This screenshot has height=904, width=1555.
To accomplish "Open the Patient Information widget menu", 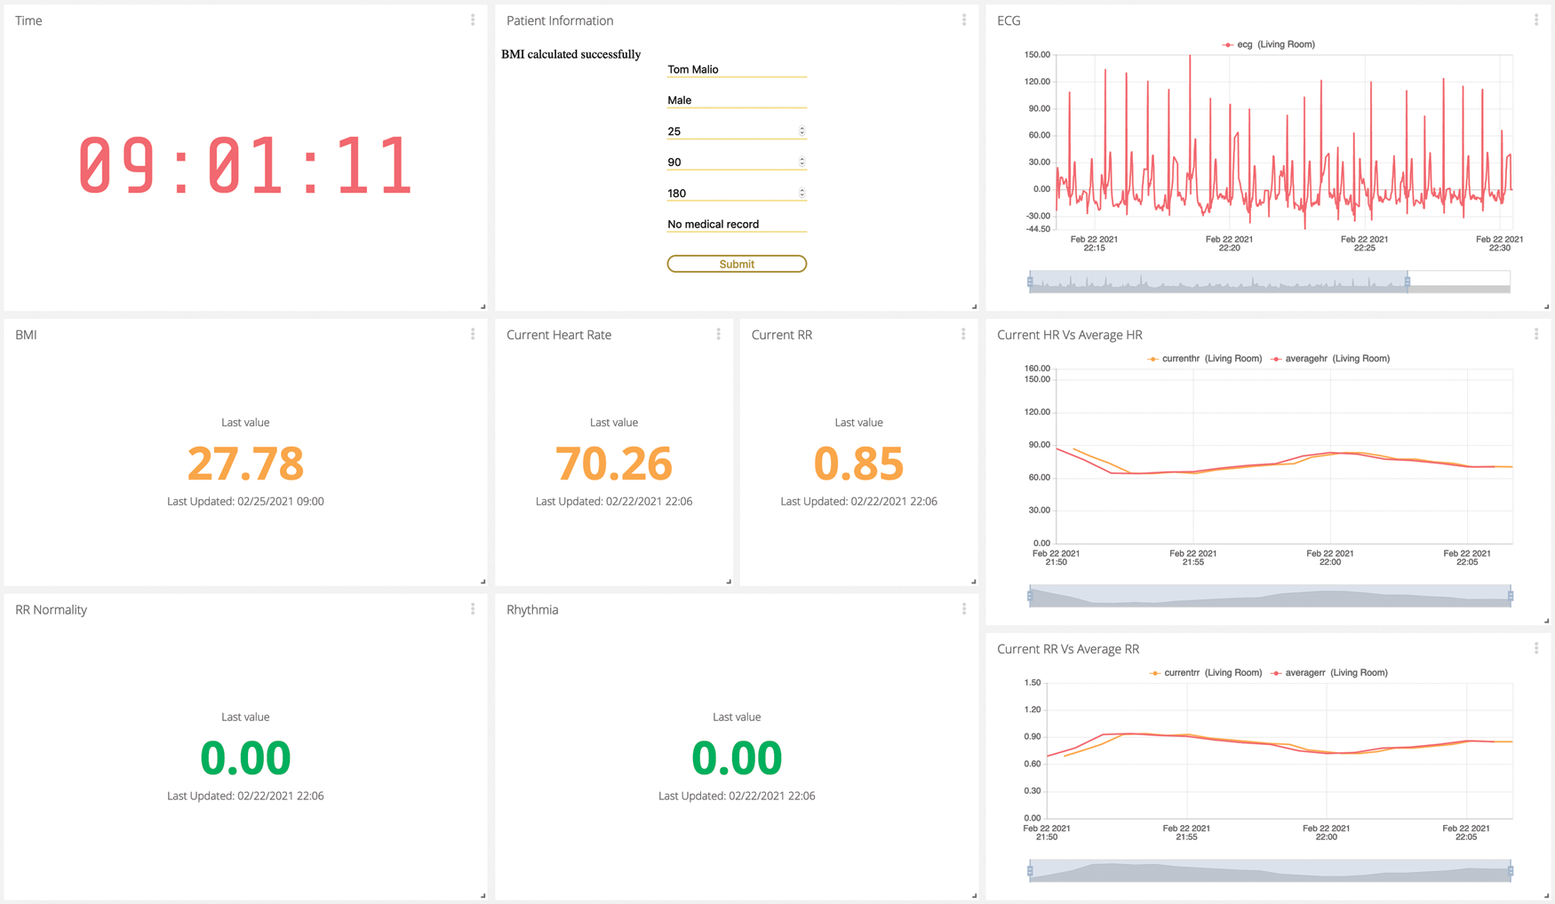I will point(964,20).
